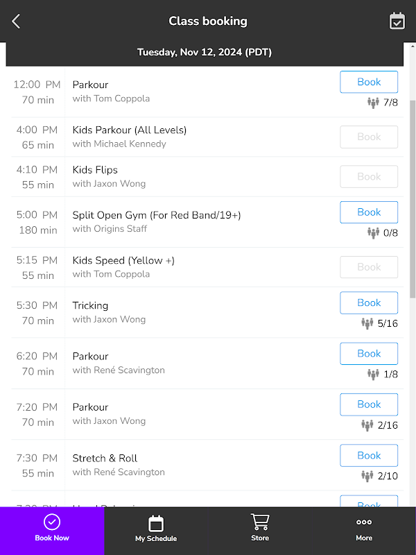The image size is (416, 555).
Task: Select the Kids Flips class row
Action: 207,177
